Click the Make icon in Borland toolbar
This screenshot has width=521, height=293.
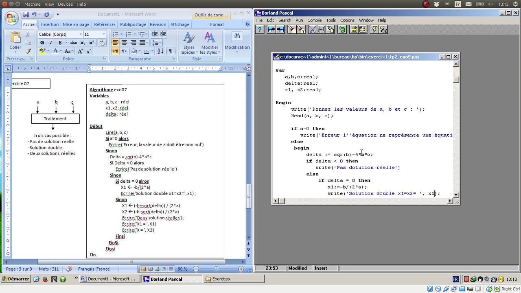(363, 29)
